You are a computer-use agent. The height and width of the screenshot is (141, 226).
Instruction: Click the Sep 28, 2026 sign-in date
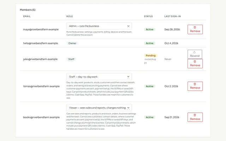(x=172, y=29)
